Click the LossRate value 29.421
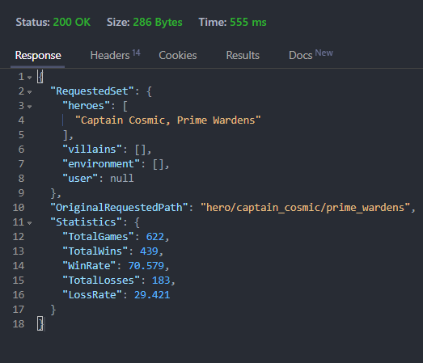 (x=152, y=295)
